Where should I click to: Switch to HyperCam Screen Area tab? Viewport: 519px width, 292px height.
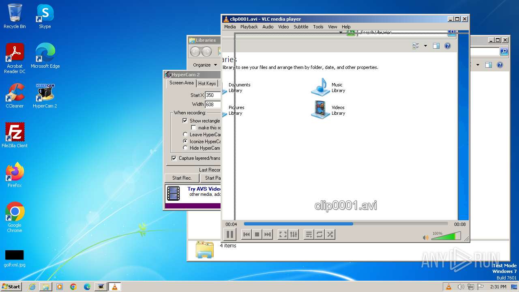pos(181,83)
